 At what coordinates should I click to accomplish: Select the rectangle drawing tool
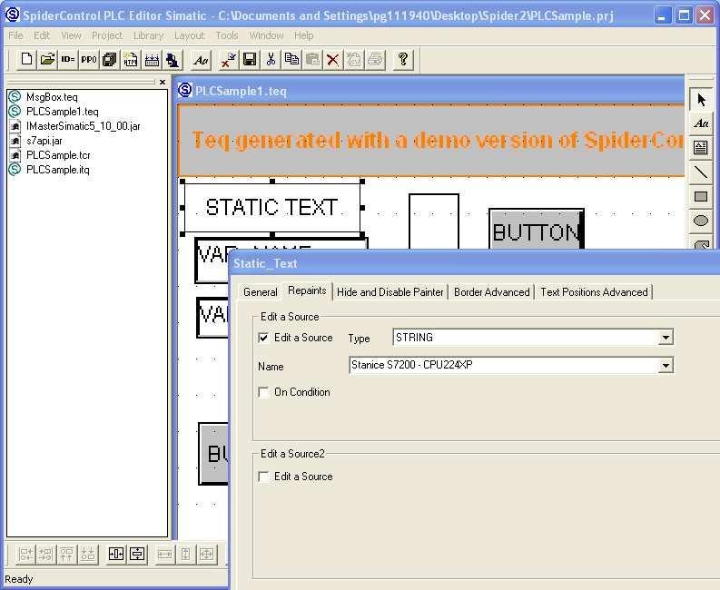[701, 196]
